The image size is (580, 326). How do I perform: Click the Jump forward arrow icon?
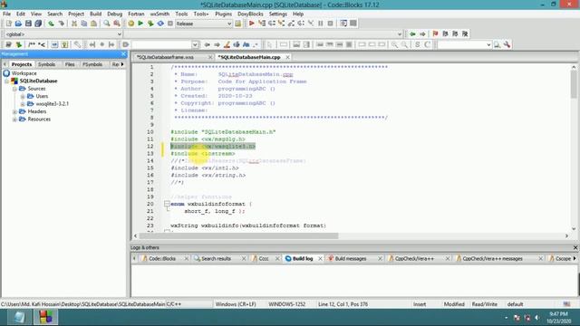point(422,34)
